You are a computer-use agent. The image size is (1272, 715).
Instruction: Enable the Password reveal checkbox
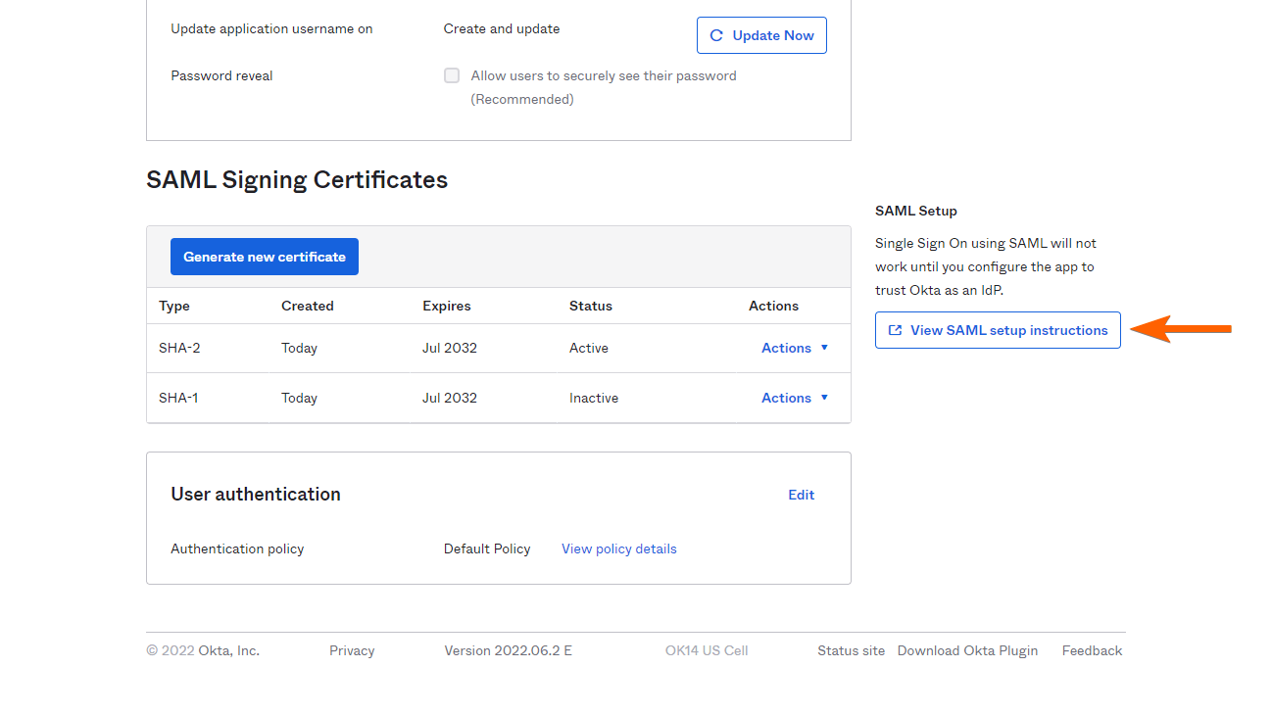point(452,75)
